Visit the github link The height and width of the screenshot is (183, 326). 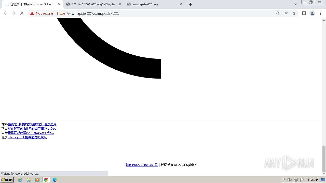tap(21, 137)
